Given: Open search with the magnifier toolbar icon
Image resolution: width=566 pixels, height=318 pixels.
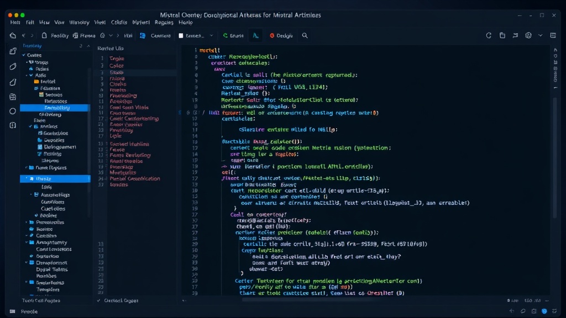Looking at the screenshot, I should click(x=305, y=35).
